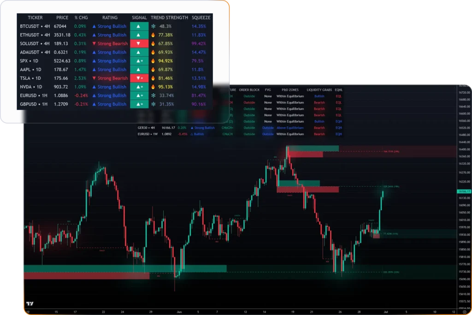This screenshot has width=472, height=315.
Task: Click the TradingView logo on the chart
Action: coord(30,303)
